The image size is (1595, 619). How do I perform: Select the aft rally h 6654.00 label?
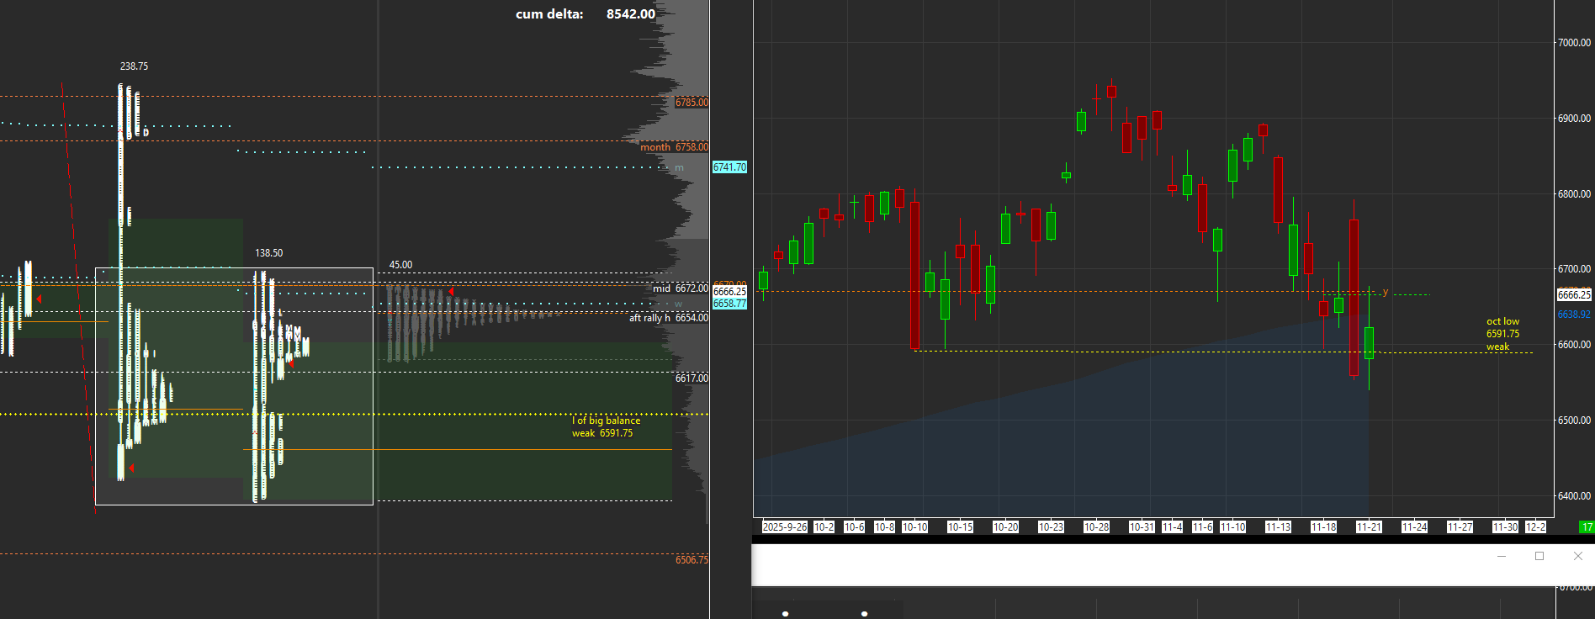(669, 318)
